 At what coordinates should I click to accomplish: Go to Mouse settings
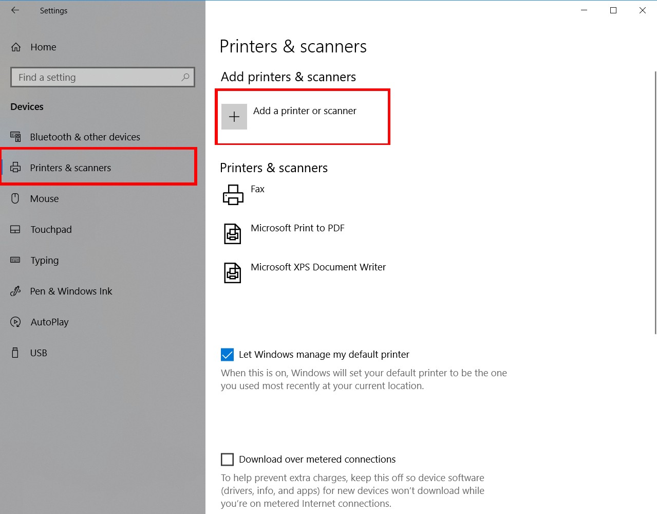point(44,198)
